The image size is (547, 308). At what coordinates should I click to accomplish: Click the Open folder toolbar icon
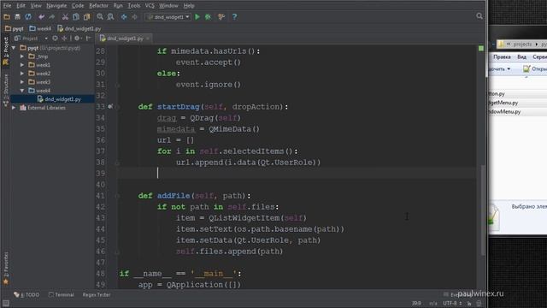(x=7, y=17)
